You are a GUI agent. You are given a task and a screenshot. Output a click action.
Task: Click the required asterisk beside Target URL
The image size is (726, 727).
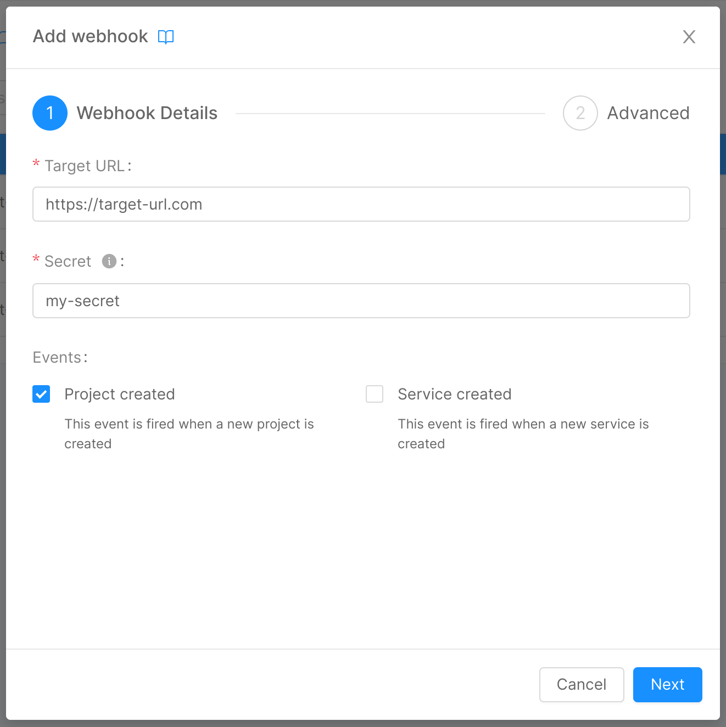pos(36,164)
